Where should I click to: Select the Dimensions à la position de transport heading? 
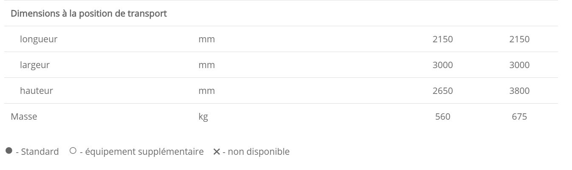[x=88, y=14]
